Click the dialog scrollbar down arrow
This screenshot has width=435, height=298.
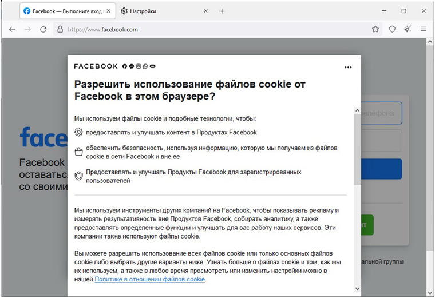click(x=357, y=289)
